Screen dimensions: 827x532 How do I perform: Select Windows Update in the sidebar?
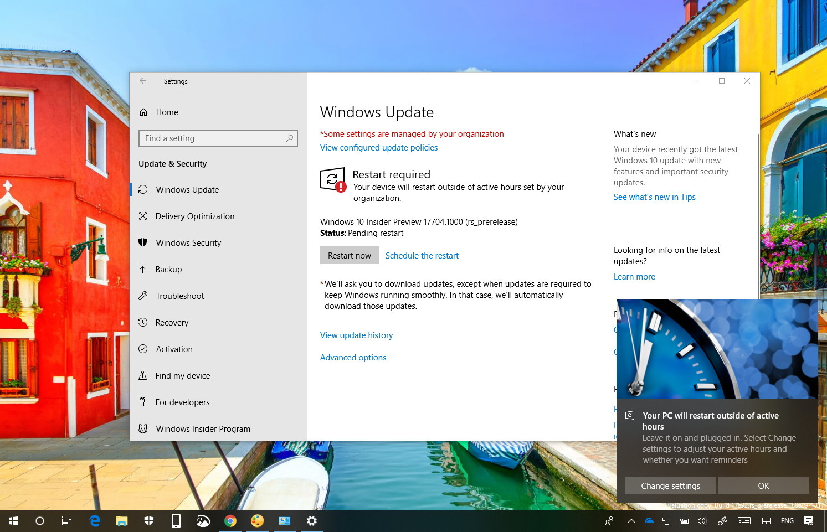pyautogui.click(x=187, y=189)
